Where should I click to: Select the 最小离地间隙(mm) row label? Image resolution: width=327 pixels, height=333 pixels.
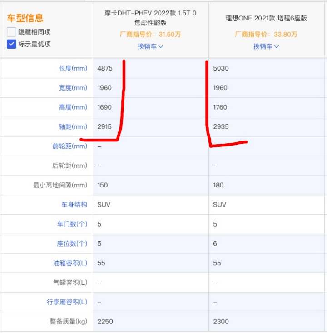click(60, 185)
